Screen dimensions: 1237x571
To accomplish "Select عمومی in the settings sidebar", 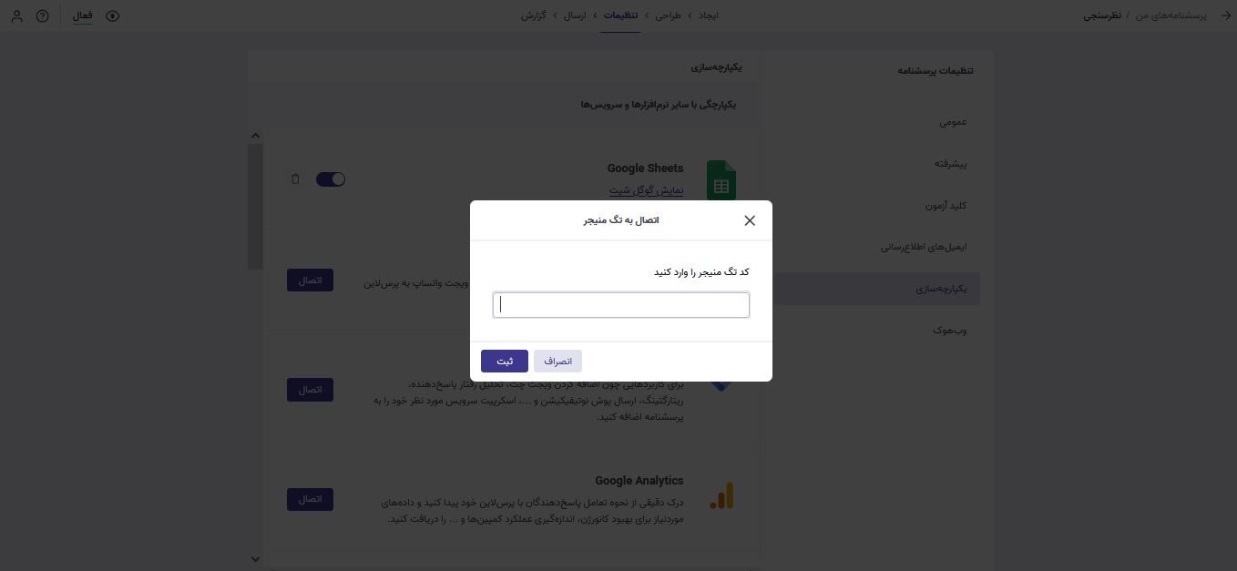I will pos(955,121).
